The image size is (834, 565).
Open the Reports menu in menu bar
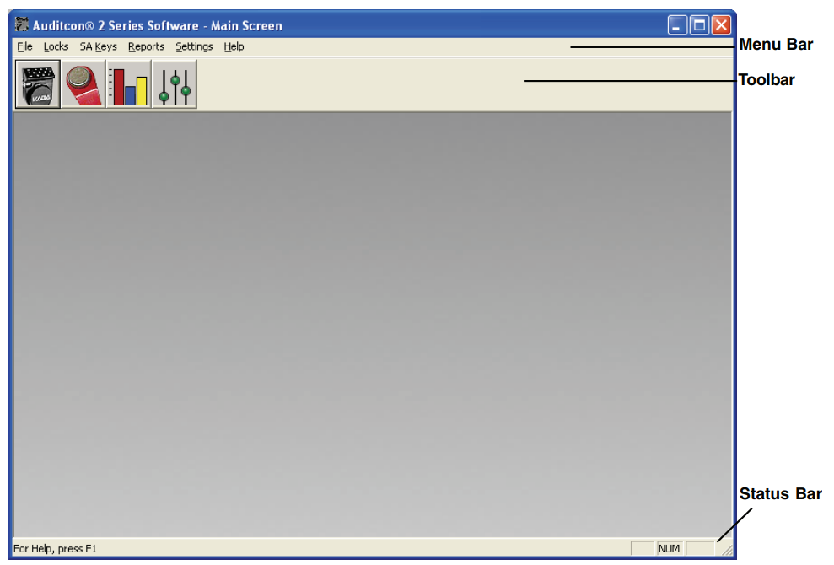tap(146, 46)
